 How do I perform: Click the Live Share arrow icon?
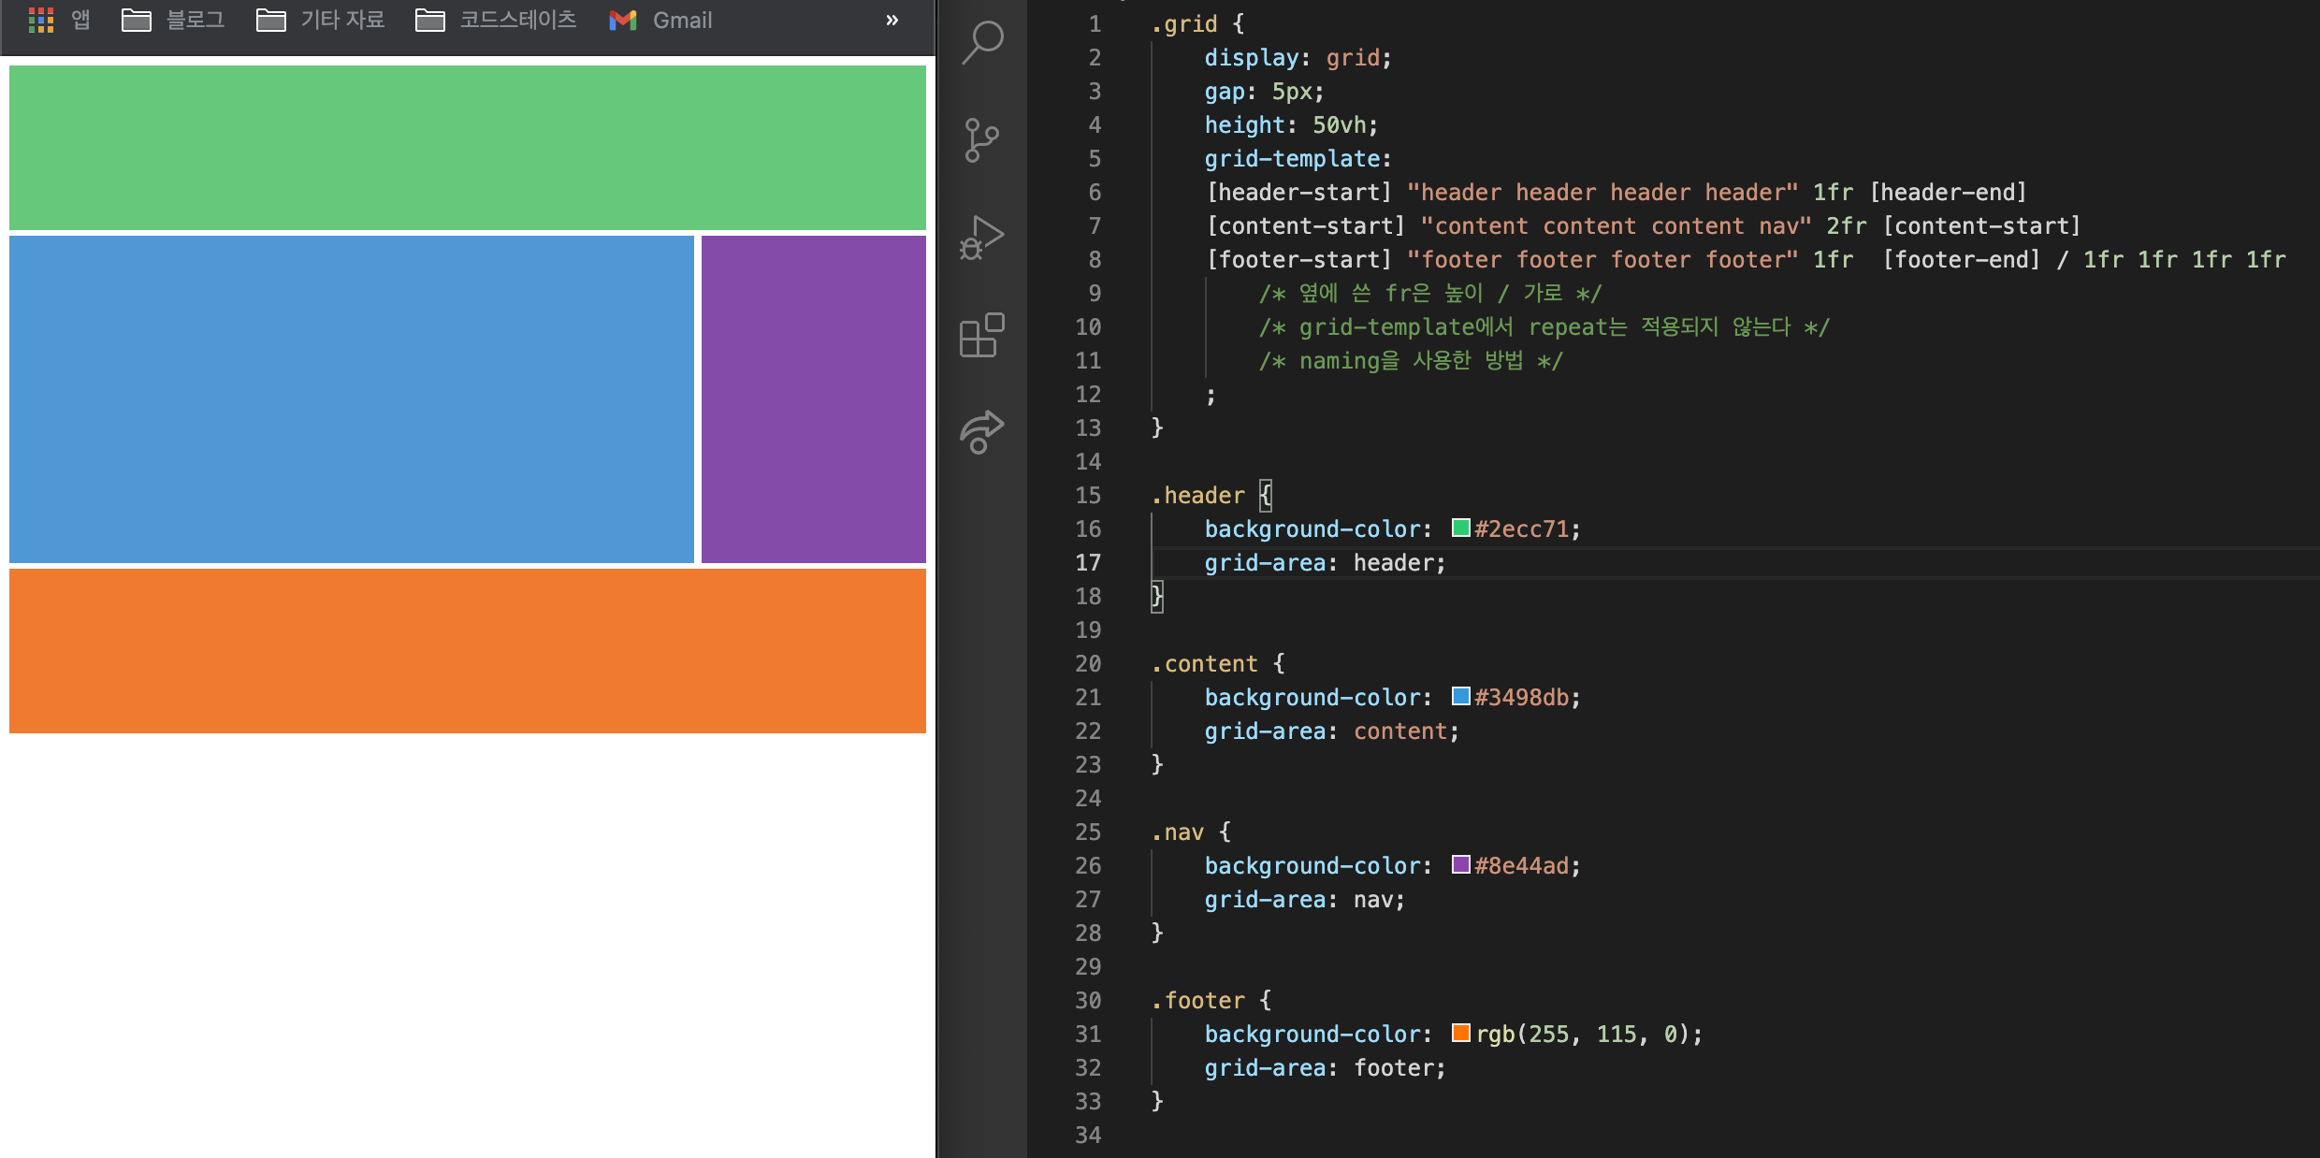point(981,432)
